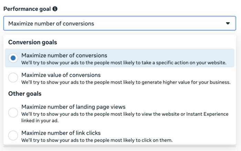Click the selected value text inside the dropdown box
This screenshot has width=241, height=151.
coord(51,24)
